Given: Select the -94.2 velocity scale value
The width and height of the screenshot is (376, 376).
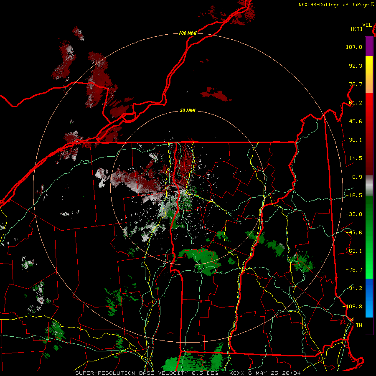Looking at the screenshot, I should coord(354,288).
